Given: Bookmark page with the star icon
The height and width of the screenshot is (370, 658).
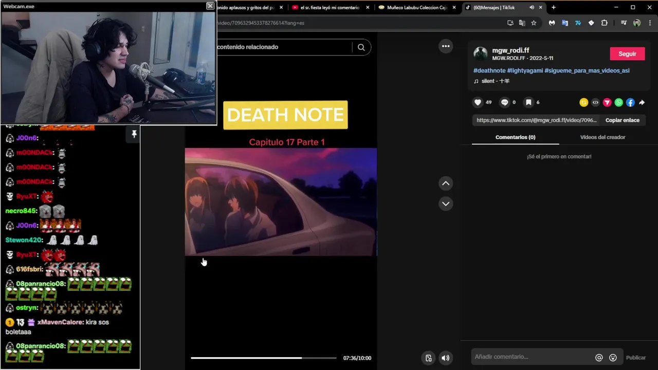Looking at the screenshot, I should [x=534, y=23].
